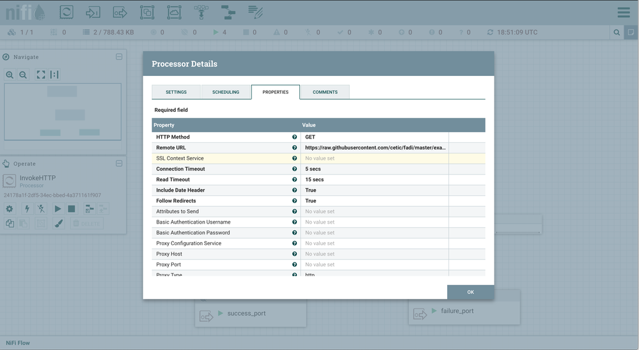Click the Delete button in Operate panel

pyautogui.click(x=86, y=224)
